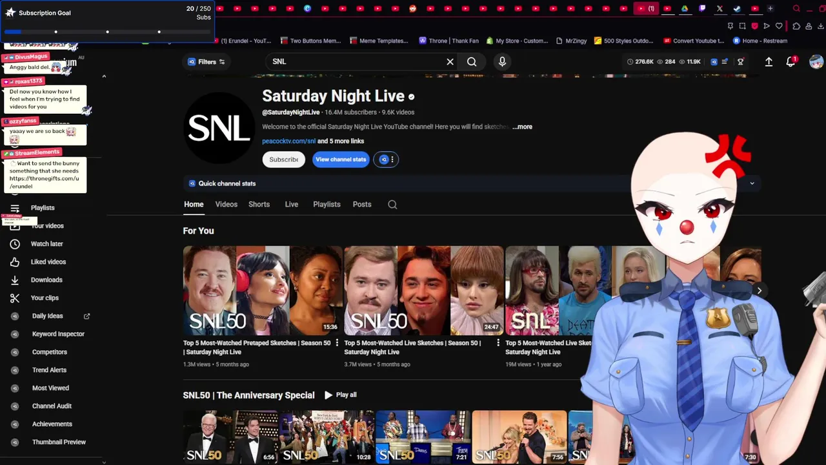Select the Posts channel tab
The height and width of the screenshot is (465, 826).
pyautogui.click(x=362, y=205)
